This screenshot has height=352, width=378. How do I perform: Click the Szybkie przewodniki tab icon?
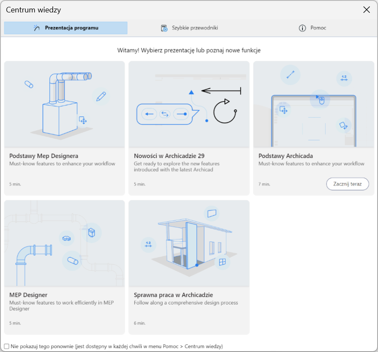(x=164, y=28)
